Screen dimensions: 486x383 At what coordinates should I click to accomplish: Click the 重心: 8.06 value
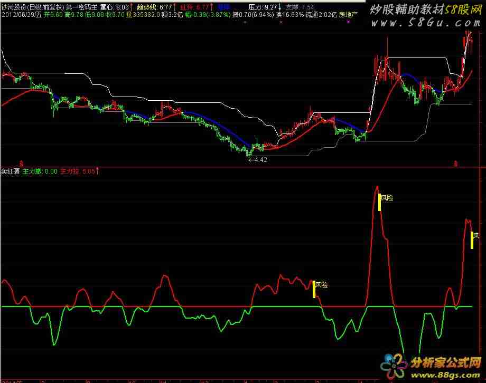tap(115, 7)
